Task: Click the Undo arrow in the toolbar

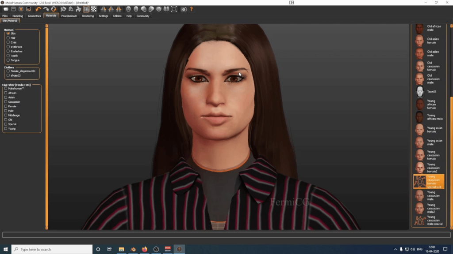Action: [x=38, y=9]
